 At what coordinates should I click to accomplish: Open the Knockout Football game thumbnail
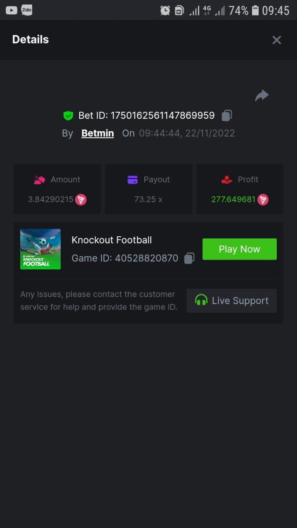(x=40, y=249)
